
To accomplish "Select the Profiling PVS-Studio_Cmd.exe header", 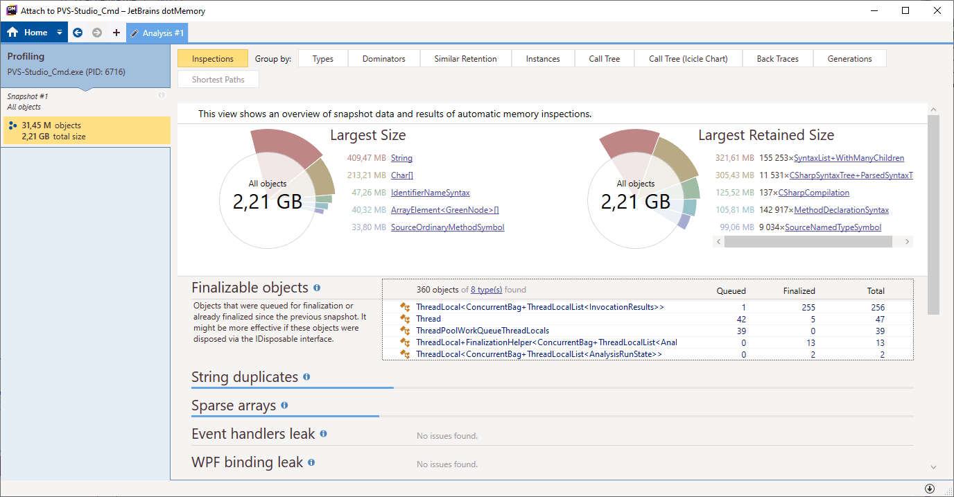I will pos(85,64).
